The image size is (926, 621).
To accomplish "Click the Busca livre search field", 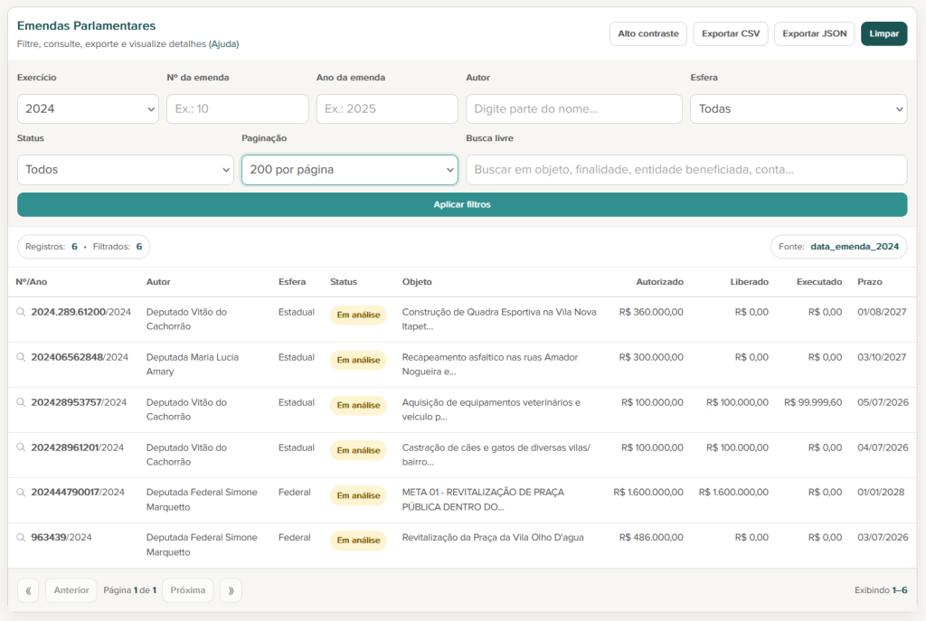I will (x=685, y=169).
